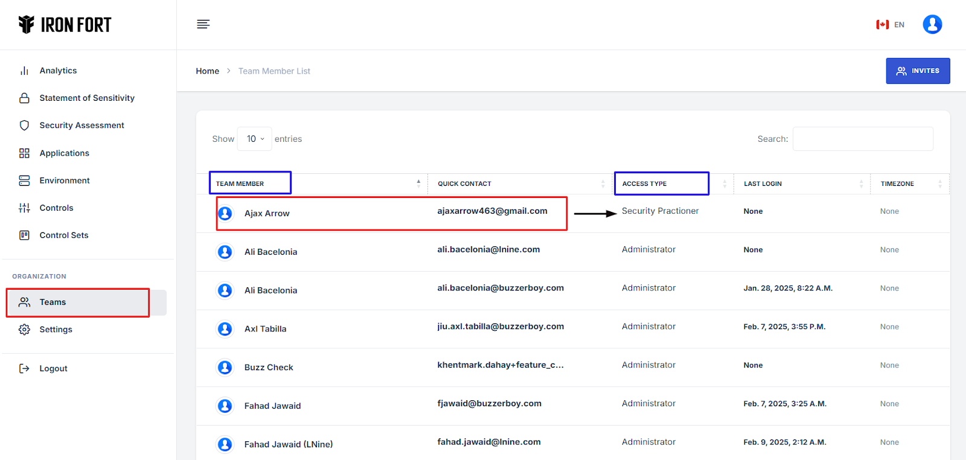The height and width of the screenshot is (460, 966).
Task: Toggle the hamburger sidebar menu icon
Action: pos(203,24)
